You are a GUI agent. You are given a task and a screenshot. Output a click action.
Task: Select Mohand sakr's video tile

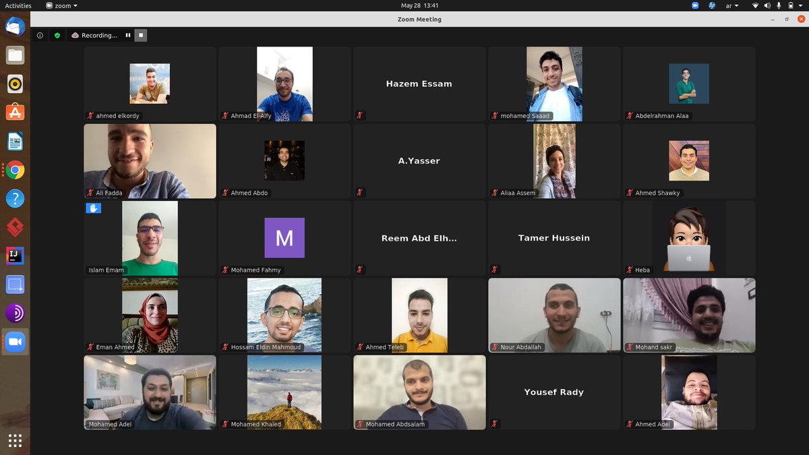[x=689, y=315]
